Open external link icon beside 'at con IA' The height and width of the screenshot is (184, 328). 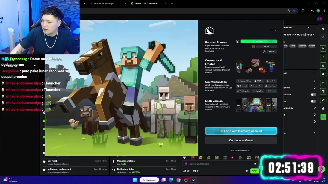click(315, 108)
